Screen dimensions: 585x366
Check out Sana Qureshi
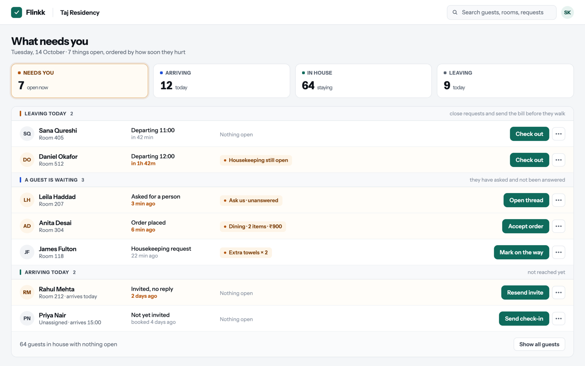tap(529, 134)
